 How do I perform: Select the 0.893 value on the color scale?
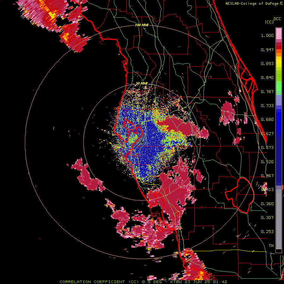(267, 63)
